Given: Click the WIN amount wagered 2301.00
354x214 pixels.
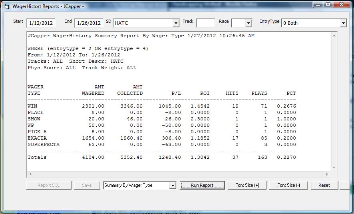Looking at the screenshot, I should [x=93, y=106].
